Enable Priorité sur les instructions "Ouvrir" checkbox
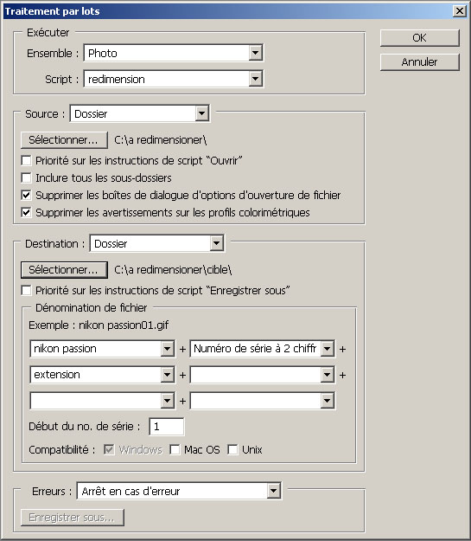Viewport: 471px width, 541px height. click(x=26, y=160)
